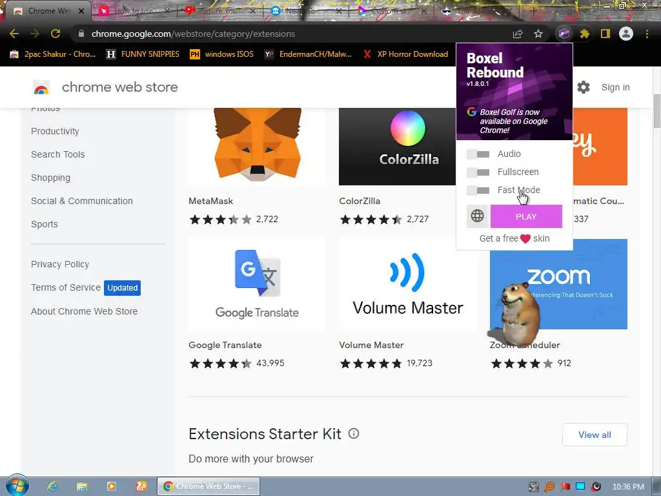Switch to the How to use tab
This screenshot has height=496, width=661.
(x=133, y=11)
